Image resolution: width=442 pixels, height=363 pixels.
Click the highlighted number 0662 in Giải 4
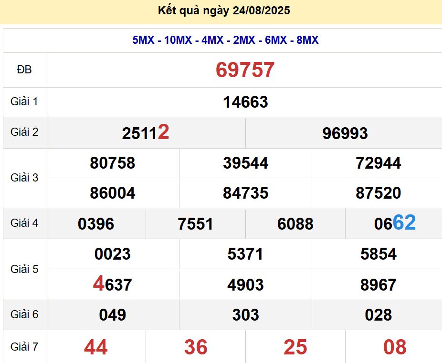pos(393,223)
